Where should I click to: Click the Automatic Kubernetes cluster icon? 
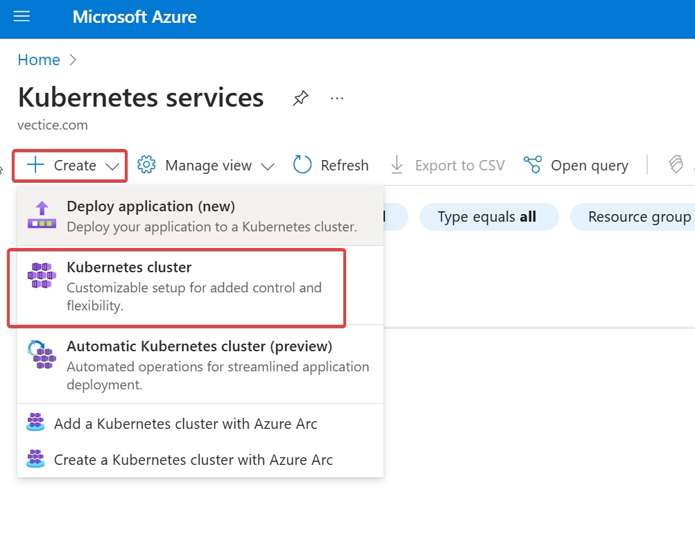pyautogui.click(x=42, y=354)
